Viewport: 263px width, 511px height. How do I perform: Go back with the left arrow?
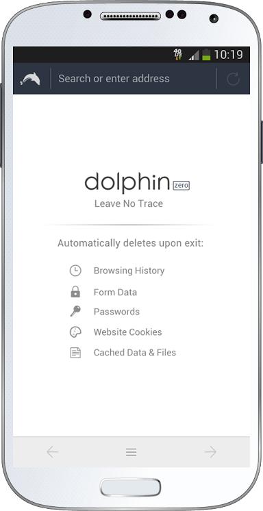point(53,452)
